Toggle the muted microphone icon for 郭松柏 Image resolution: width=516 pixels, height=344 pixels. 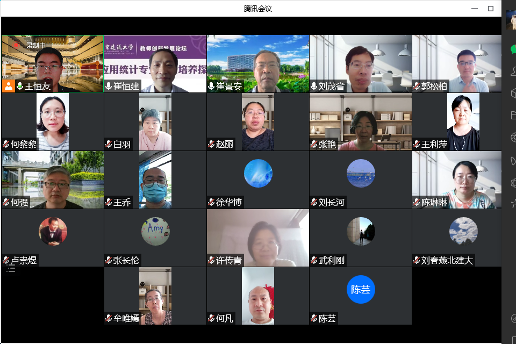(x=417, y=86)
